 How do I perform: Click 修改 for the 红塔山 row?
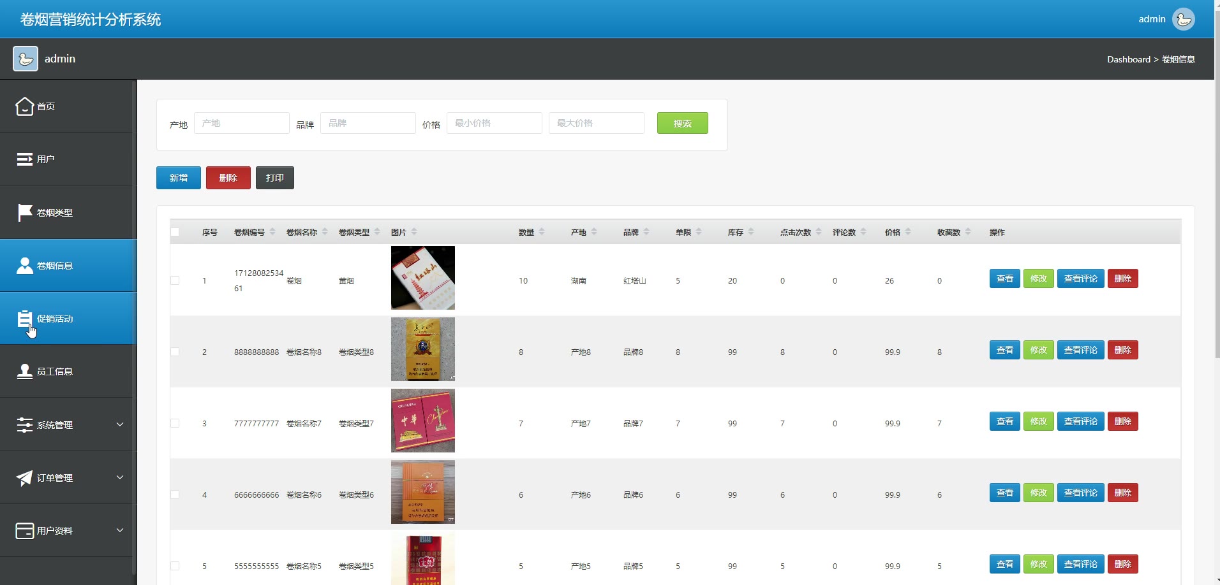click(1039, 278)
